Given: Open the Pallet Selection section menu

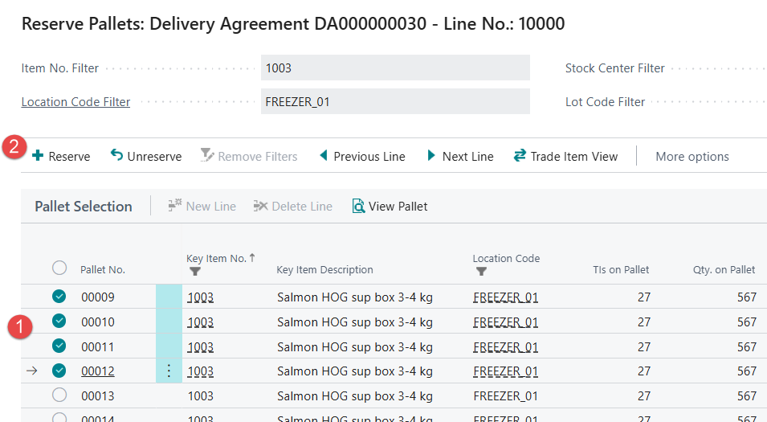Looking at the screenshot, I should pos(84,207).
